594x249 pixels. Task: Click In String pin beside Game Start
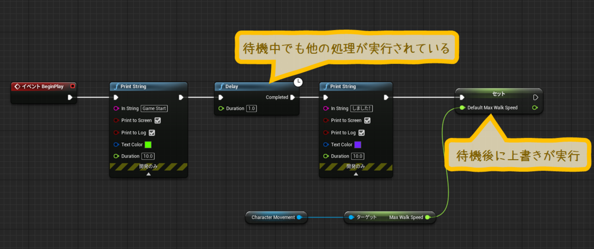[x=116, y=108]
